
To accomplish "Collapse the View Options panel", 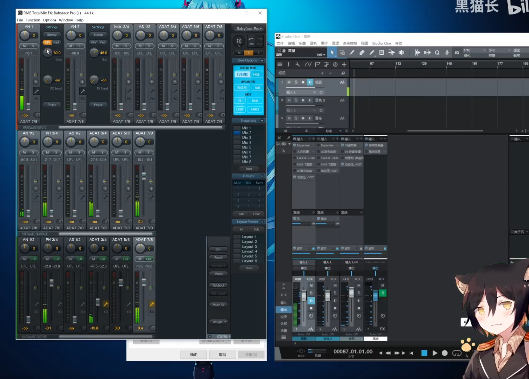I will [262, 60].
